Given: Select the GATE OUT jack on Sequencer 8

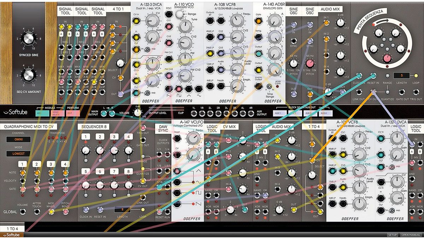Looking at the screenshot, I should pyautogui.click(x=143, y=141).
